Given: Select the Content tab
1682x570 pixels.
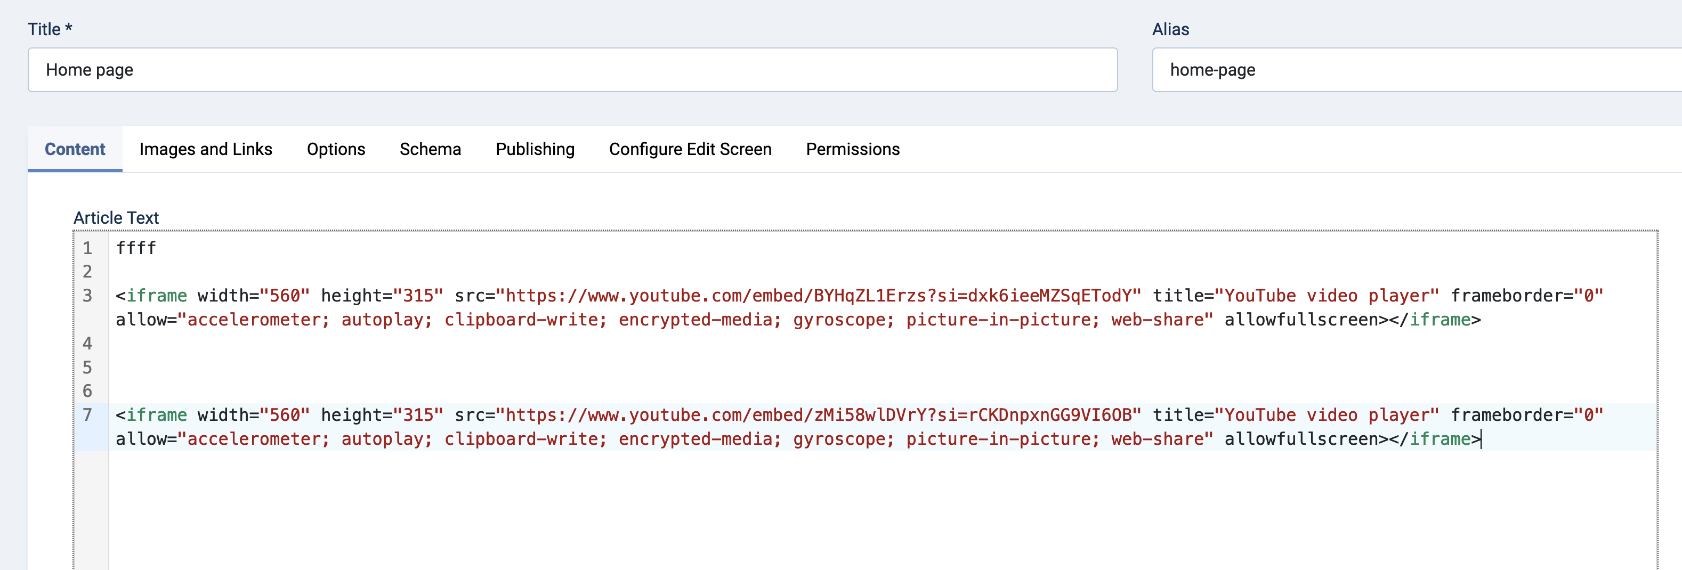Looking at the screenshot, I should [x=75, y=150].
